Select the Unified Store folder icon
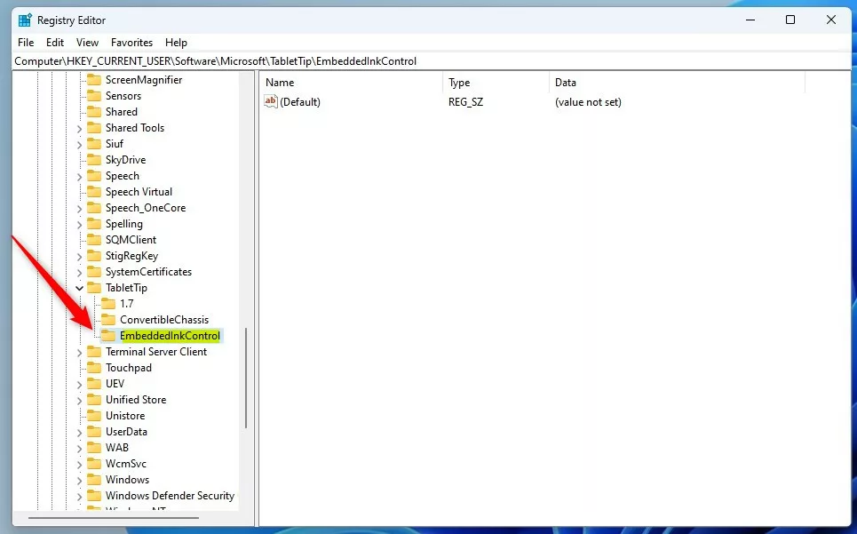Image resolution: width=857 pixels, height=534 pixels. click(94, 400)
